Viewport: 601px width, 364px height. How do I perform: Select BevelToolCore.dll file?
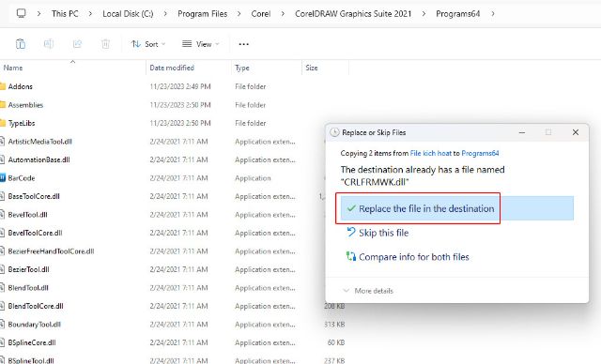pyautogui.click(x=35, y=233)
